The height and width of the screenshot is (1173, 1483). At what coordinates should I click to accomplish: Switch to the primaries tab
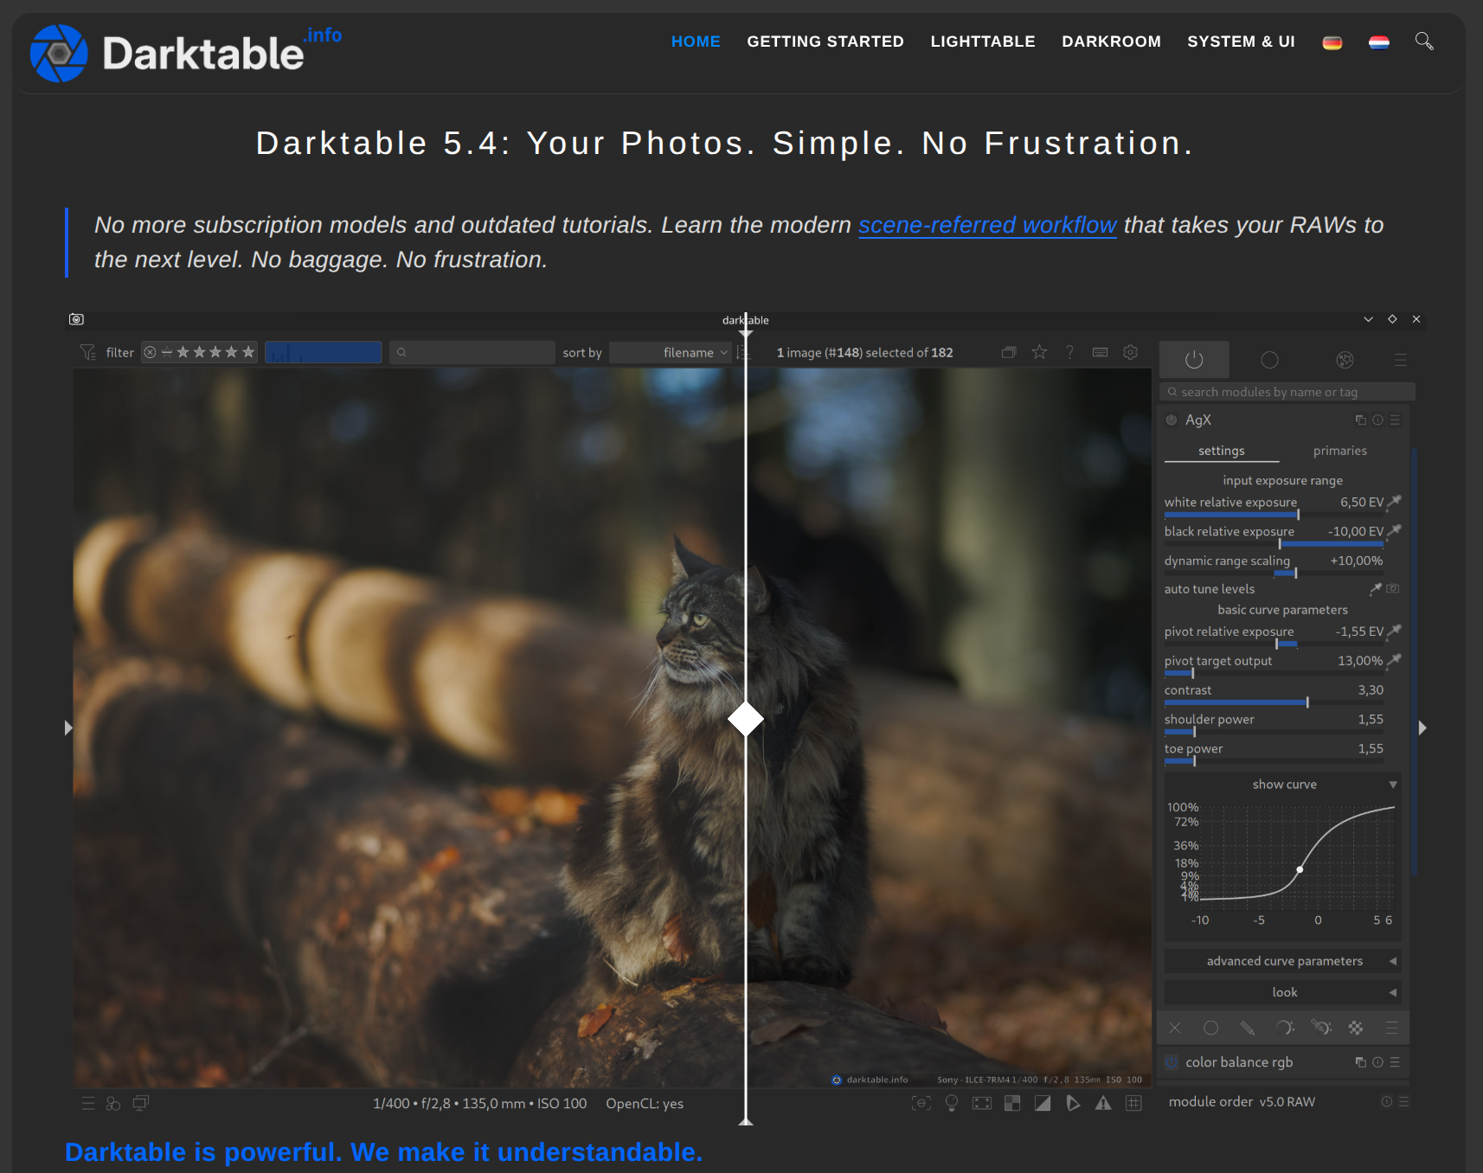point(1339,451)
